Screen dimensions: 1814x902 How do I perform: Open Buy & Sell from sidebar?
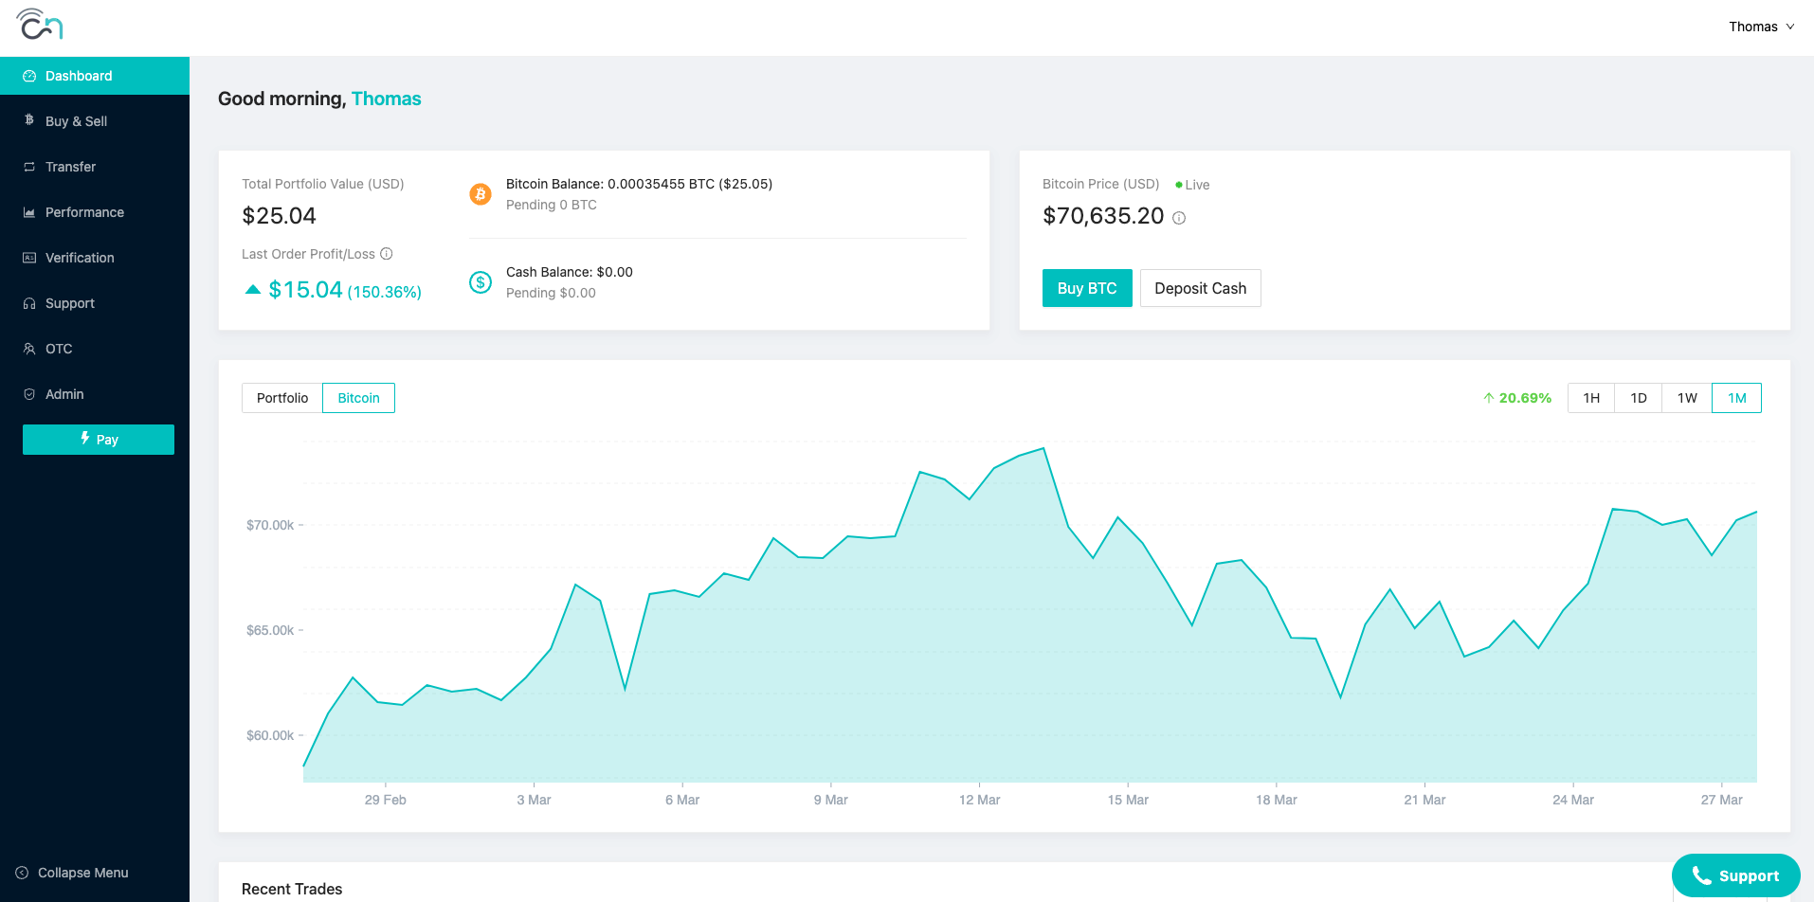coord(76,121)
